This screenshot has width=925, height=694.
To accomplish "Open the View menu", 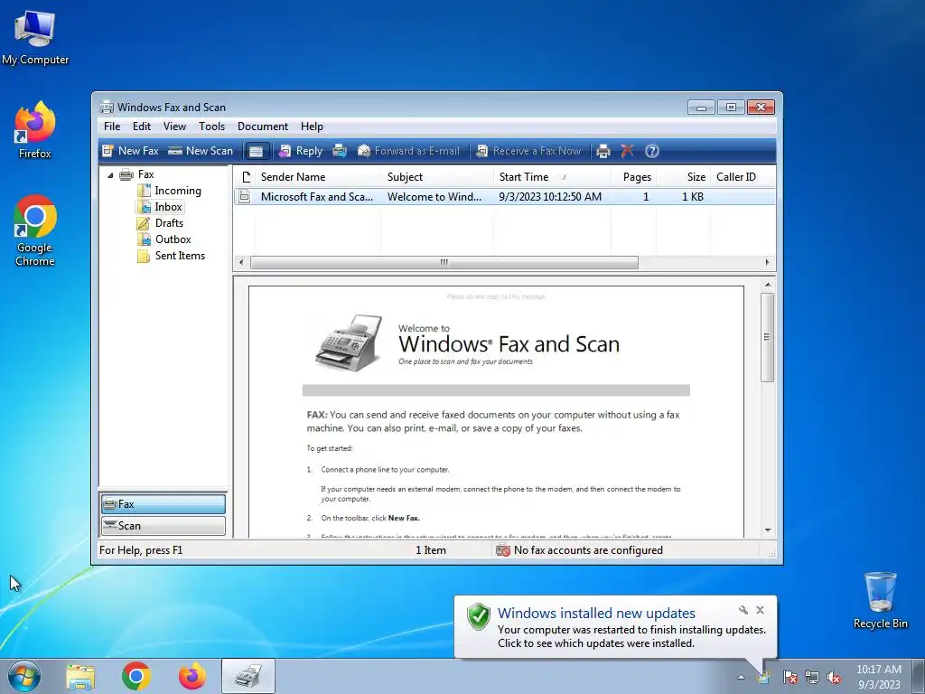I will [x=174, y=127].
